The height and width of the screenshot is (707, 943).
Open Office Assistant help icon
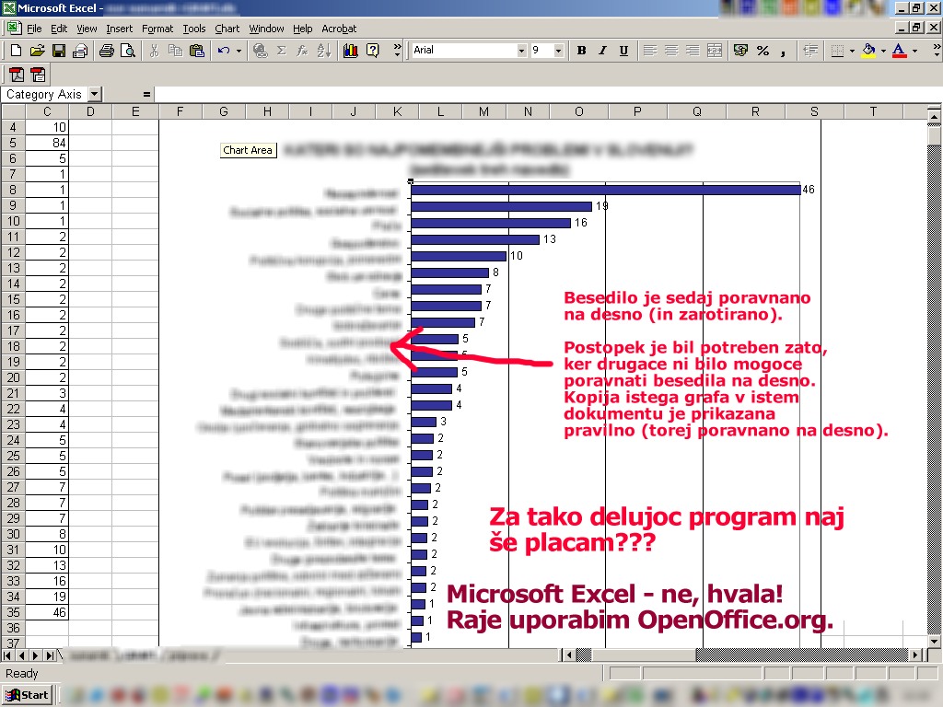pos(373,51)
